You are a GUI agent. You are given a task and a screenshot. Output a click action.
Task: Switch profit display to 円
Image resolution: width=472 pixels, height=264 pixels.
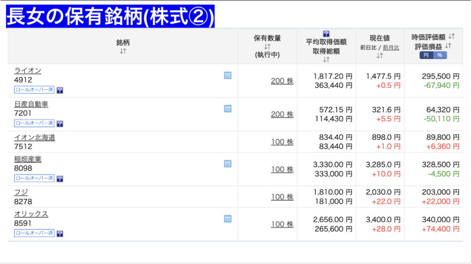(x=426, y=55)
